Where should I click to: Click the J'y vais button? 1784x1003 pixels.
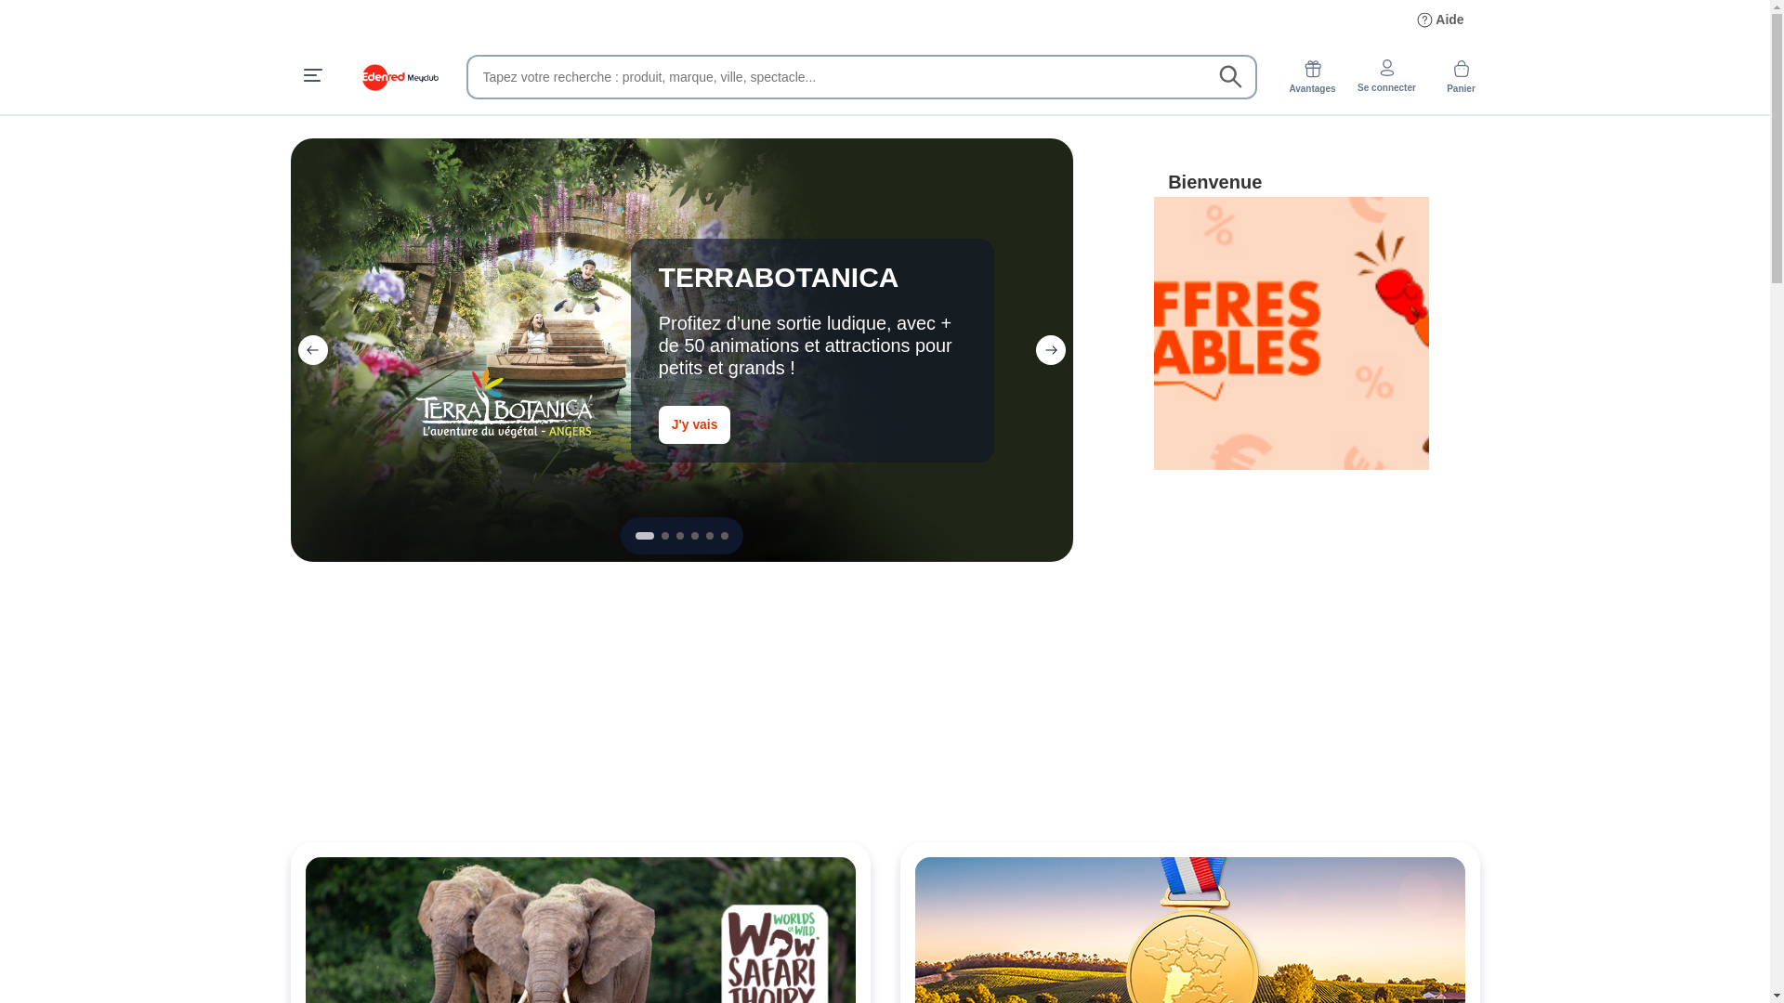[694, 424]
